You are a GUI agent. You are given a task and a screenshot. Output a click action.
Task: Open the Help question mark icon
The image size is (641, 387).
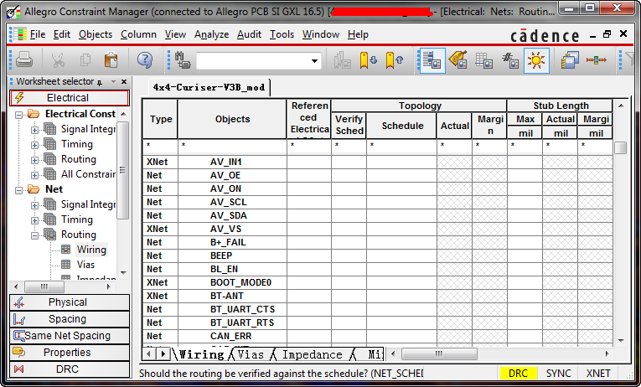(145, 60)
